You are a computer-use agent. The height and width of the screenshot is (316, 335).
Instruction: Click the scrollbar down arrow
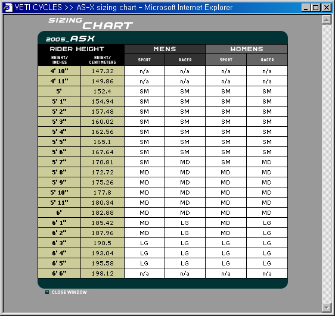327,308
